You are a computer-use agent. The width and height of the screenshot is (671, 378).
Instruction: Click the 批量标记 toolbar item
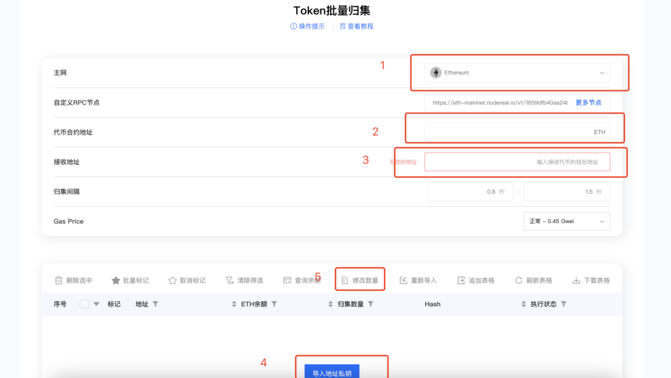130,280
